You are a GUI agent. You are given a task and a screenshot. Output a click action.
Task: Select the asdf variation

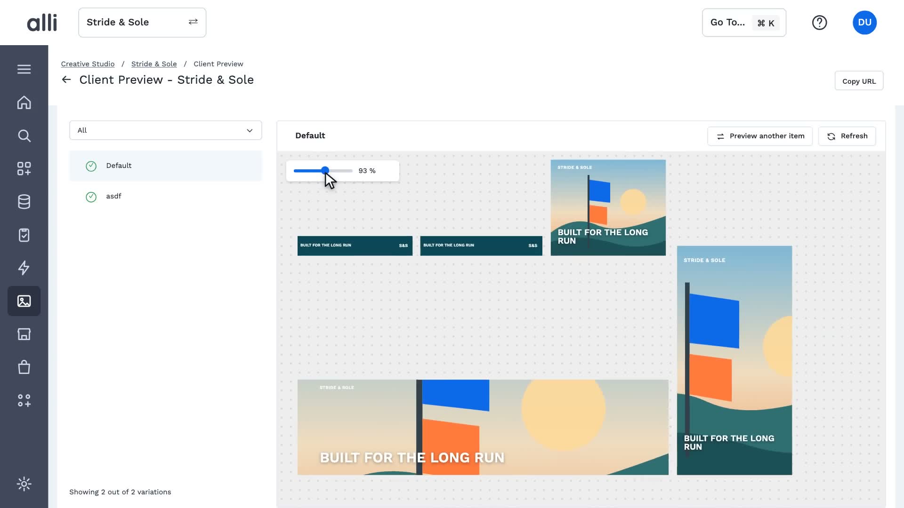pos(166,196)
